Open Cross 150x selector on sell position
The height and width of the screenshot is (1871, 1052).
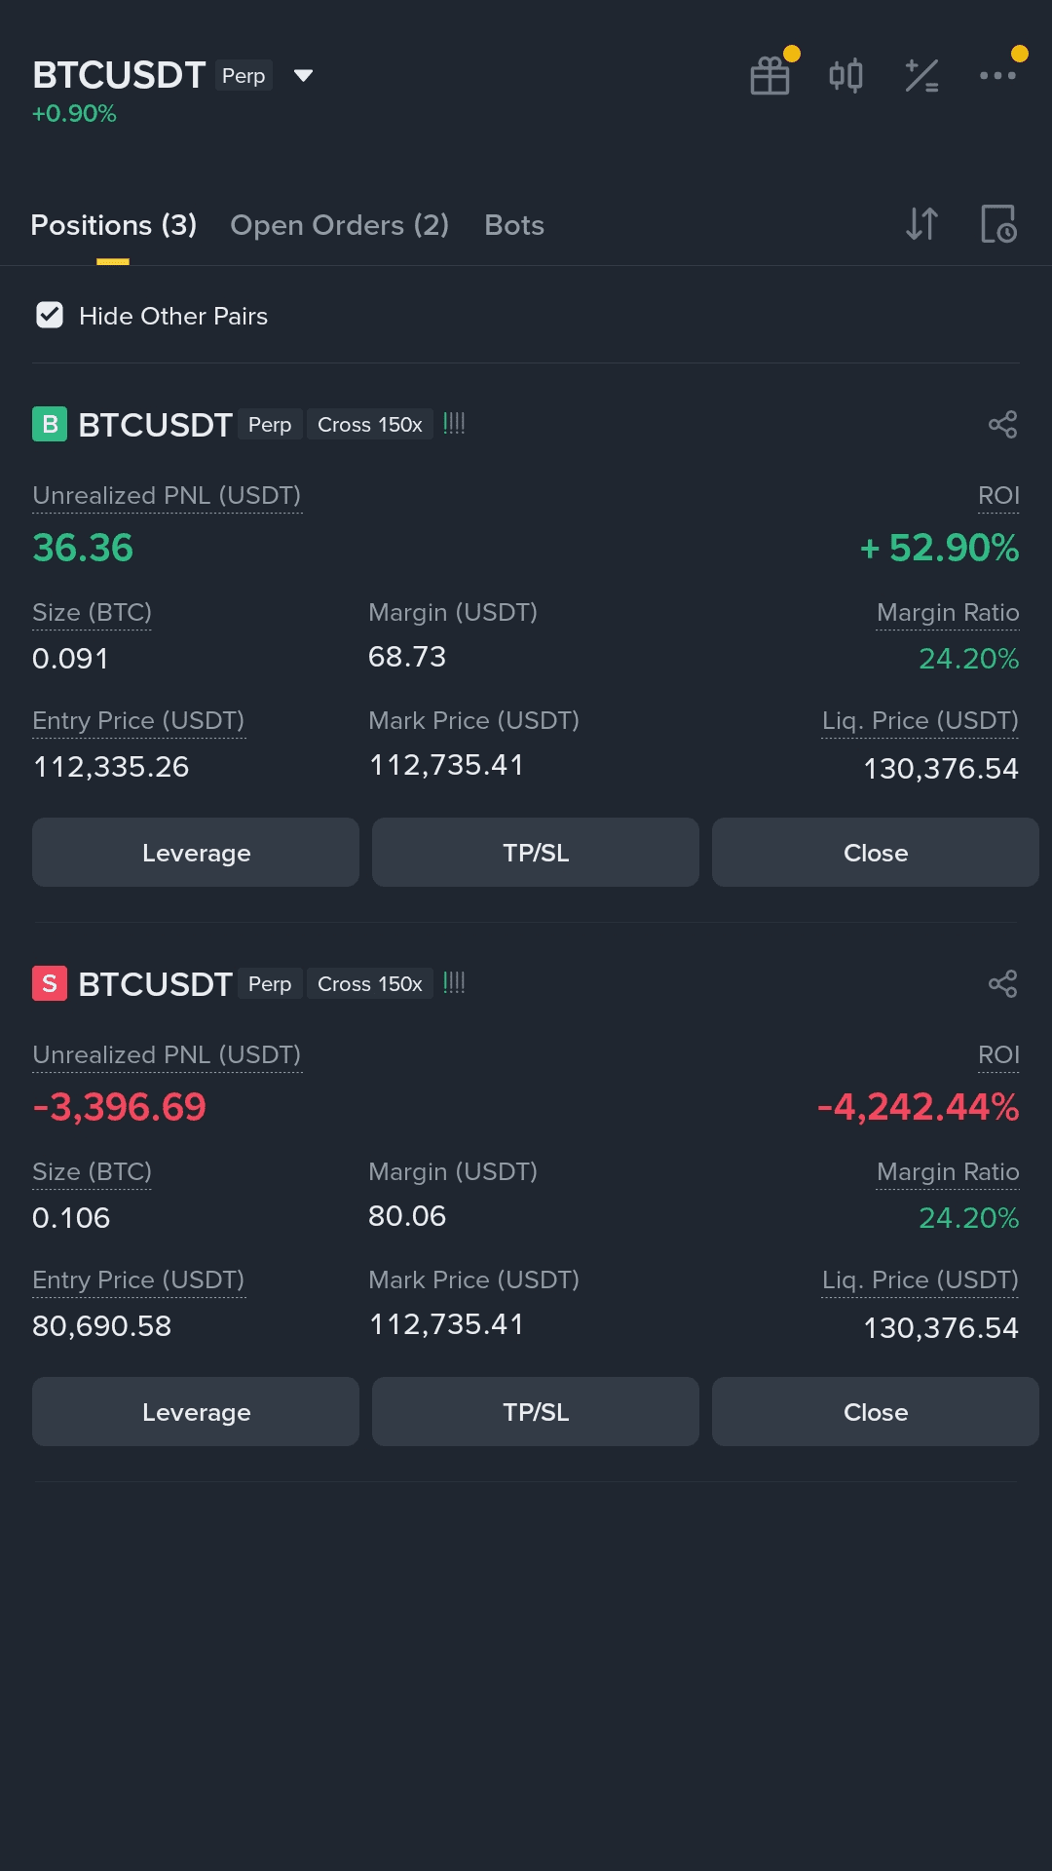pos(370,984)
